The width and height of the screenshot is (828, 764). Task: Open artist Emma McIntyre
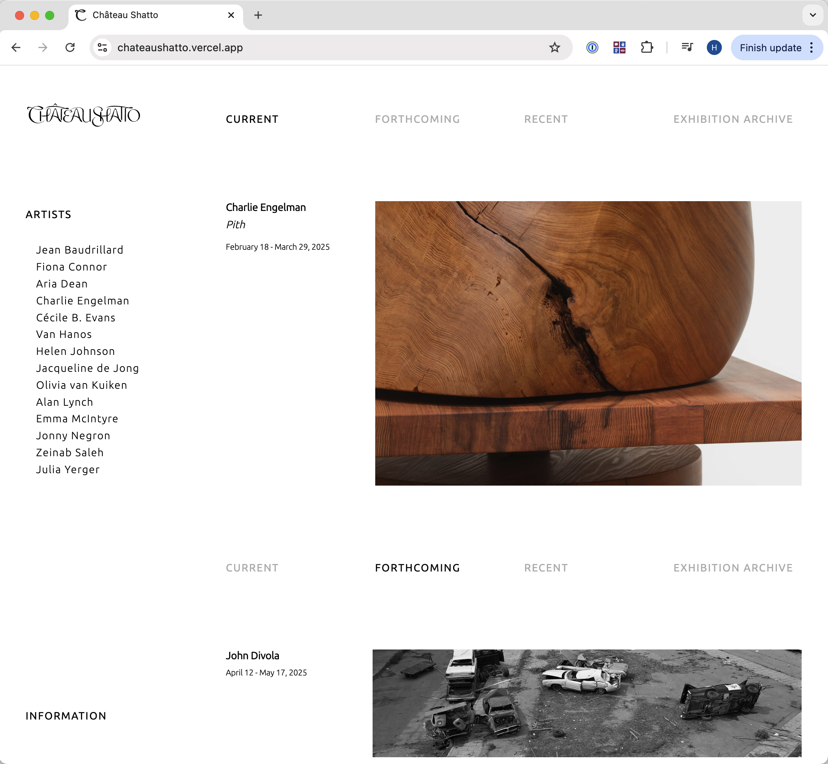click(x=77, y=419)
